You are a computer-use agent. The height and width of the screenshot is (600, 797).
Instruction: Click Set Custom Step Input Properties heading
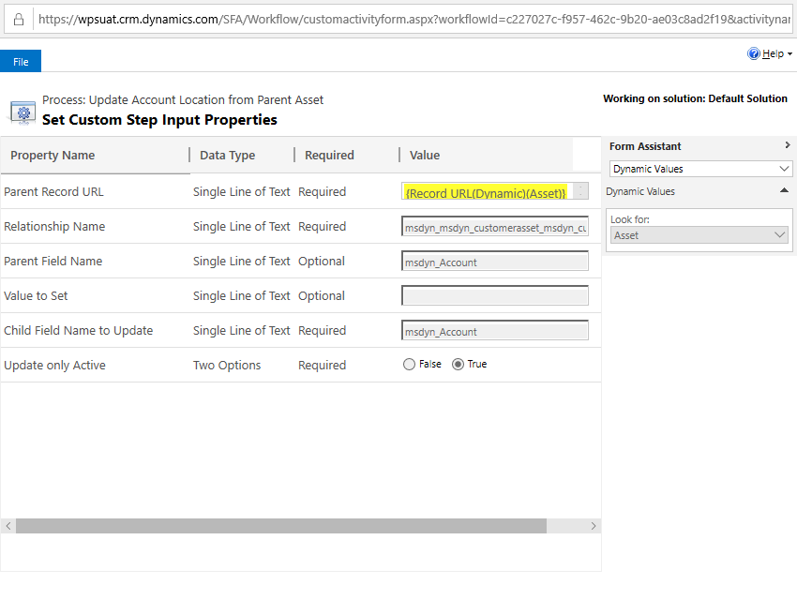(x=159, y=120)
